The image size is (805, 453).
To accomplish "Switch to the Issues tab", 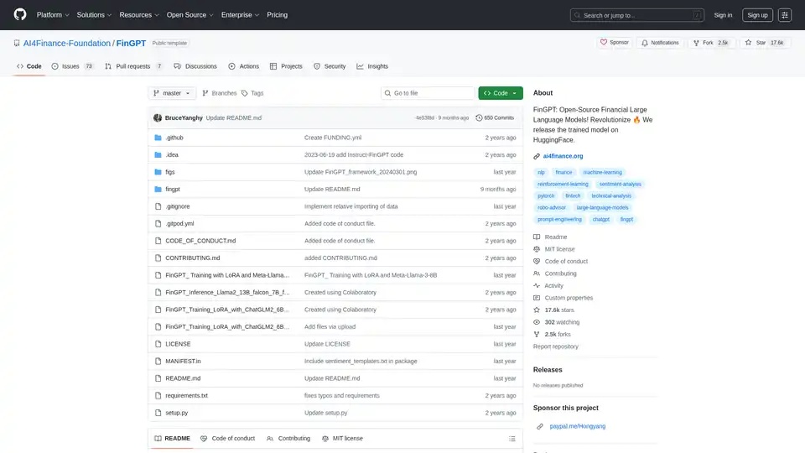I will point(72,66).
